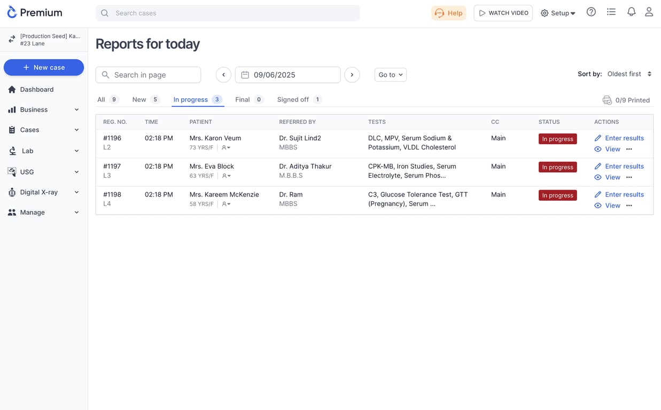Image resolution: width=661 pixels, height=410 pixels.
Task: Go to the next day arrow
Action: point(352,75)
